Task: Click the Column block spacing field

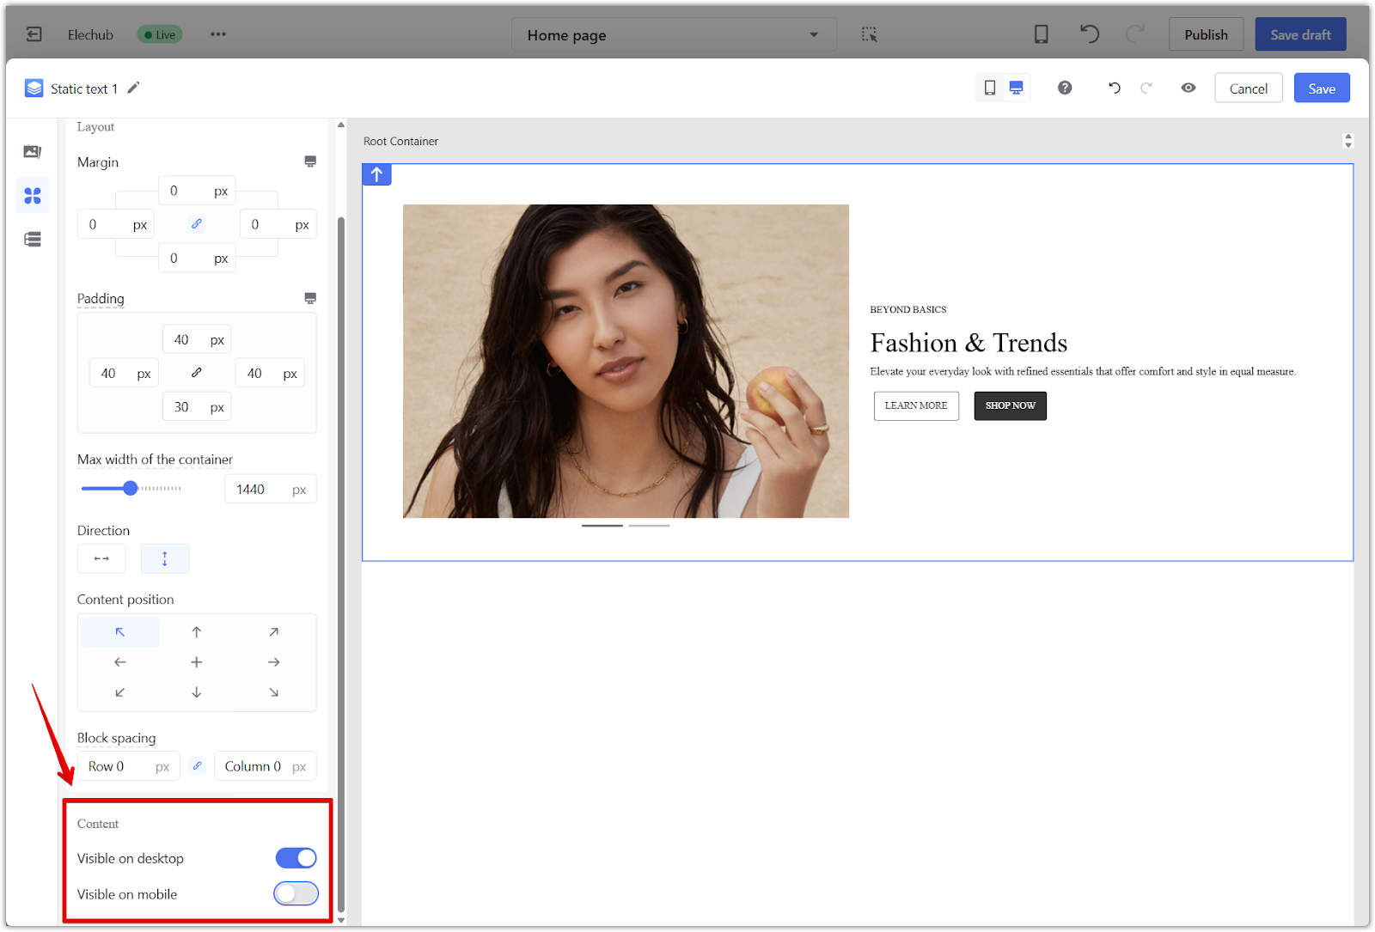Action: tap(265, 766)
